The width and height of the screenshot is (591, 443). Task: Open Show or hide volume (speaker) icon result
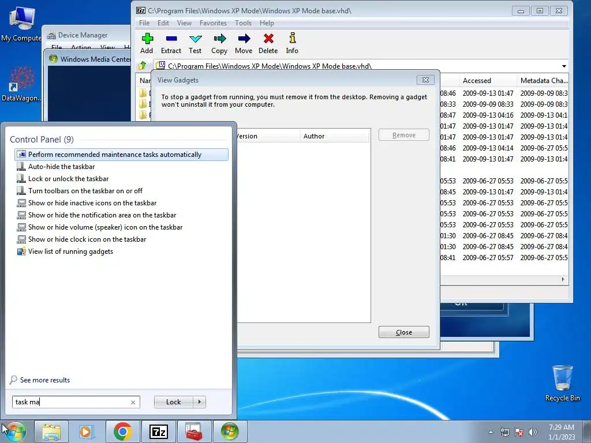(121, 227)
